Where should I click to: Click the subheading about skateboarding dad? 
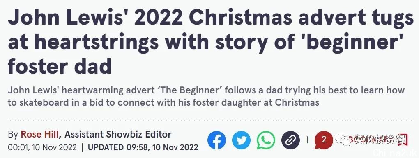tap(206, 96)
